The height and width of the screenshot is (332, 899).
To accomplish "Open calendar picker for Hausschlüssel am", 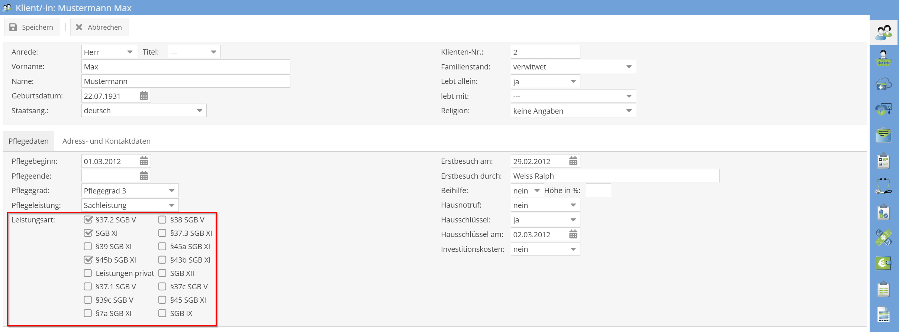I will click(x=573, y=234).
